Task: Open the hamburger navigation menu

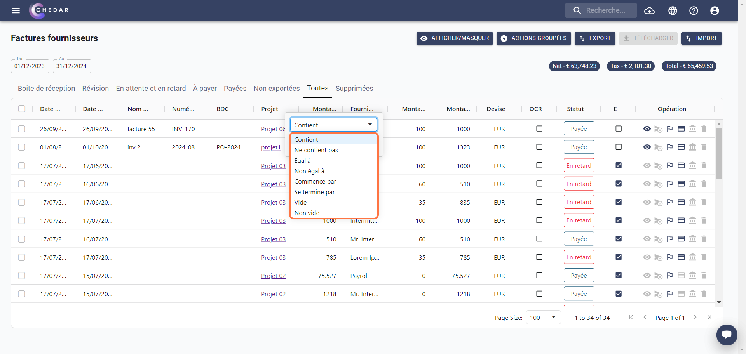Action: pos(16,10)
